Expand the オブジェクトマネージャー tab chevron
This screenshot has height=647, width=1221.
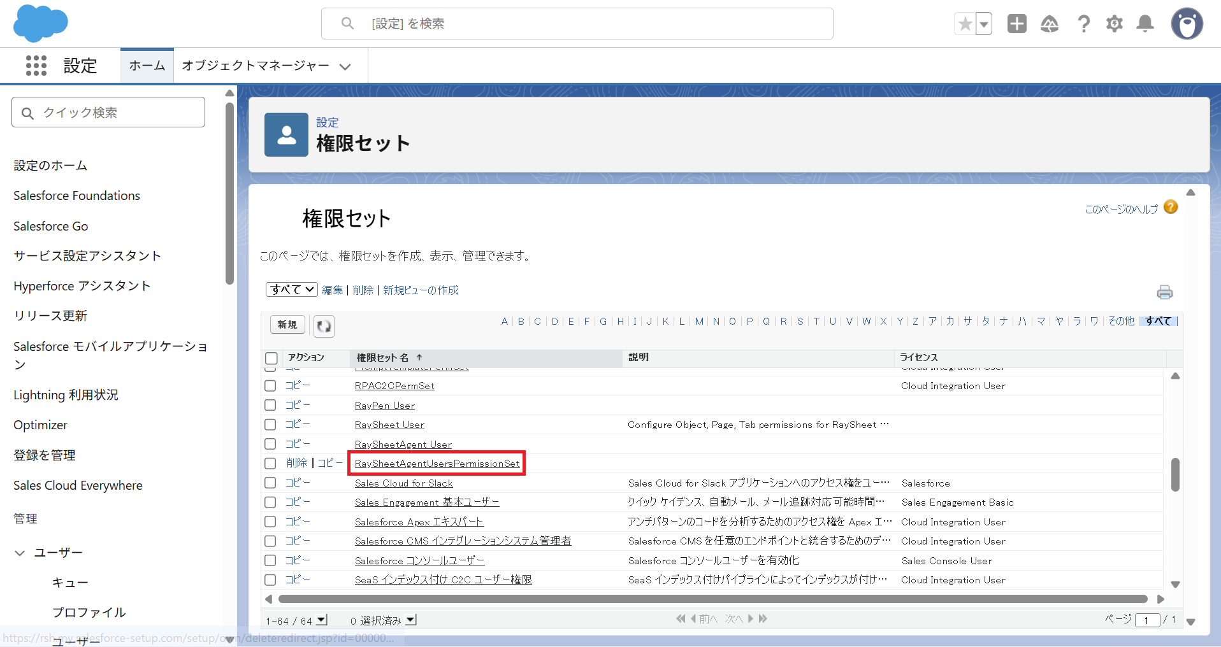[x=345, y=66]
